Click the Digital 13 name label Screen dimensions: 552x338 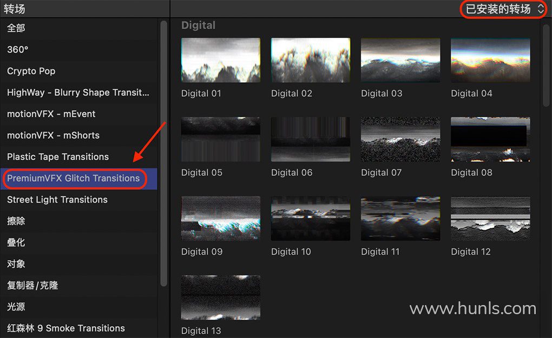(x=201, y=331)
